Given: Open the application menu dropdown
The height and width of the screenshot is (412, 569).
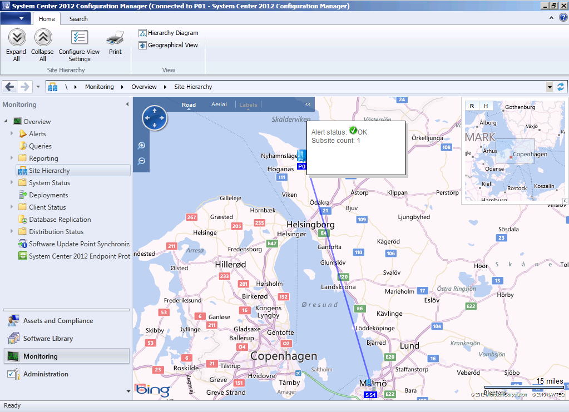Looking at the screenshot, I should pyautogui.click(x=16, y=18).
